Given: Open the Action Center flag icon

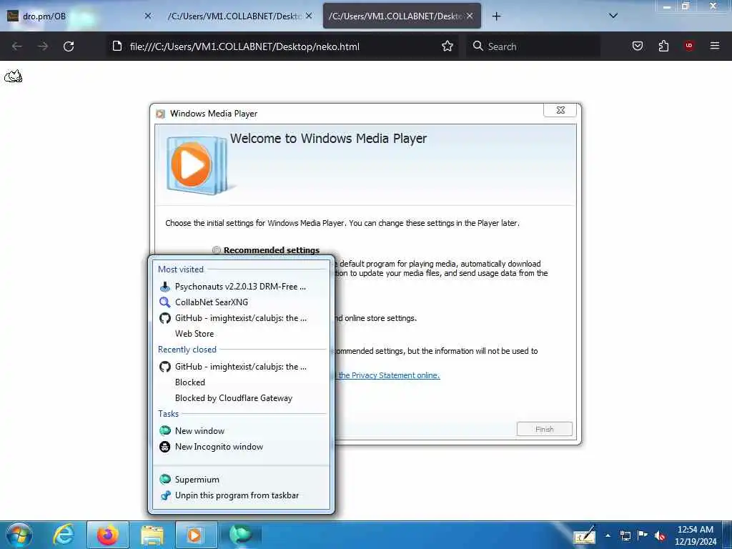Looking at the screenshot, I should coord(643,535).
